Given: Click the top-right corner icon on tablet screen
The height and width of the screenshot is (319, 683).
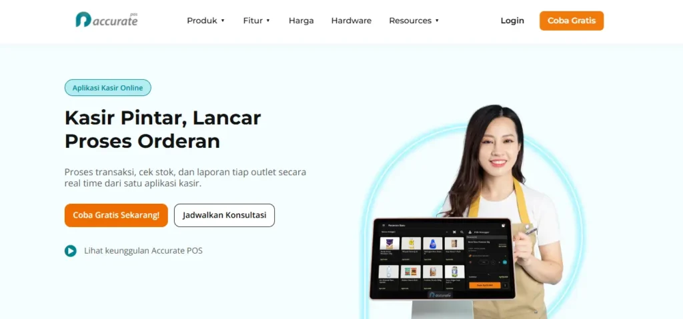Looking at the screenshot, I should click(505, 226).
